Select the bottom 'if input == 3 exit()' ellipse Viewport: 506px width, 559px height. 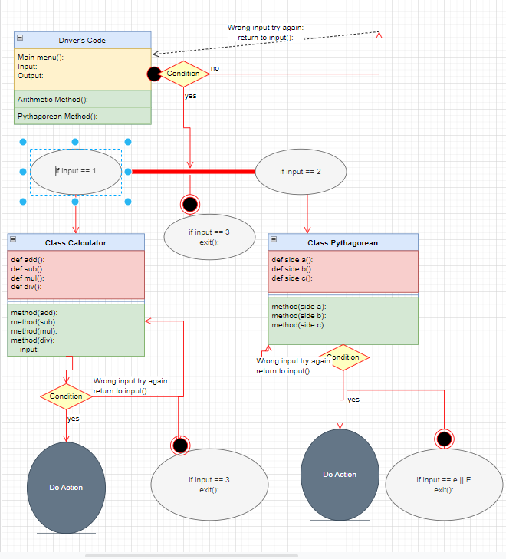(x=209, y=485)
